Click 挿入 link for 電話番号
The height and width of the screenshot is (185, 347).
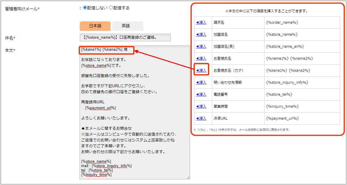[x=201, y=94]
